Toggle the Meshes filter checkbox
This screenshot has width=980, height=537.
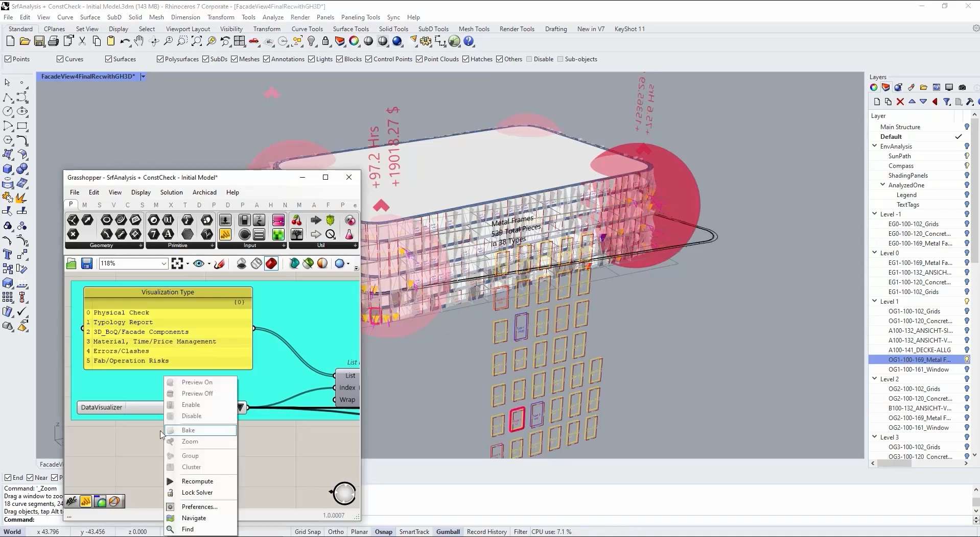tap(235, 59)
